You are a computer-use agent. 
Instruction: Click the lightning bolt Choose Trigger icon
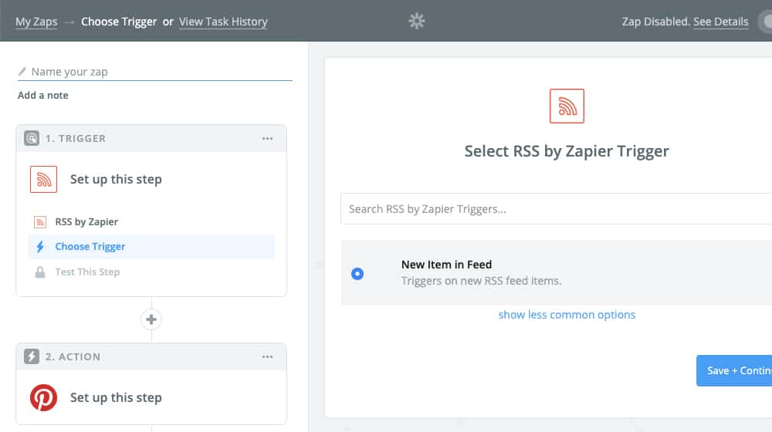point(40,247)
